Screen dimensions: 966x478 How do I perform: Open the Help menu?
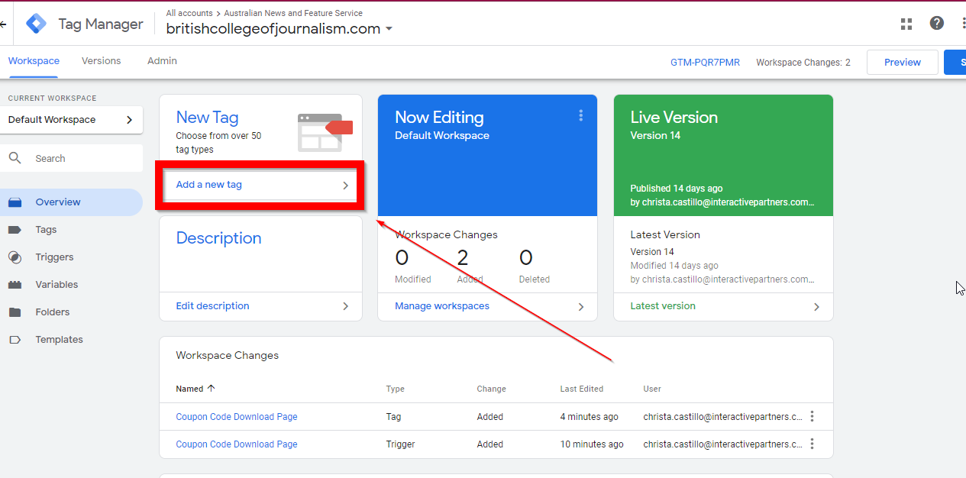click(936, 24)
